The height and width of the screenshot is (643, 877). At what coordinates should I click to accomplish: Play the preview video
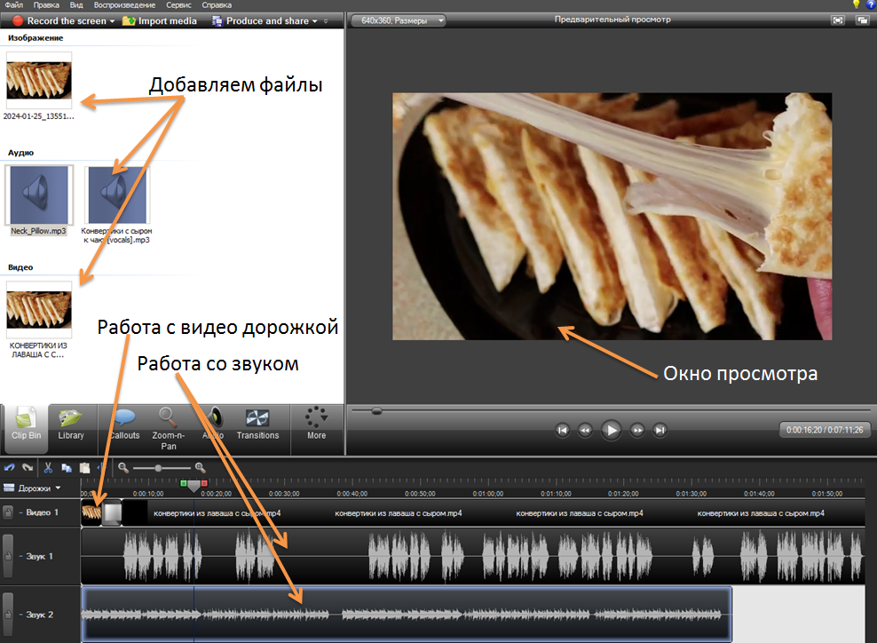point(612,431)
